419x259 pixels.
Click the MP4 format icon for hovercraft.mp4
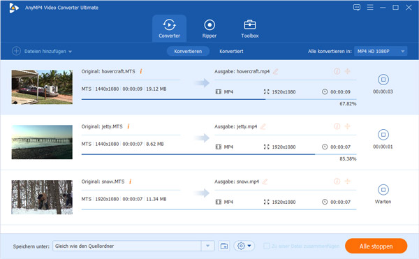[x=219, y=92]
